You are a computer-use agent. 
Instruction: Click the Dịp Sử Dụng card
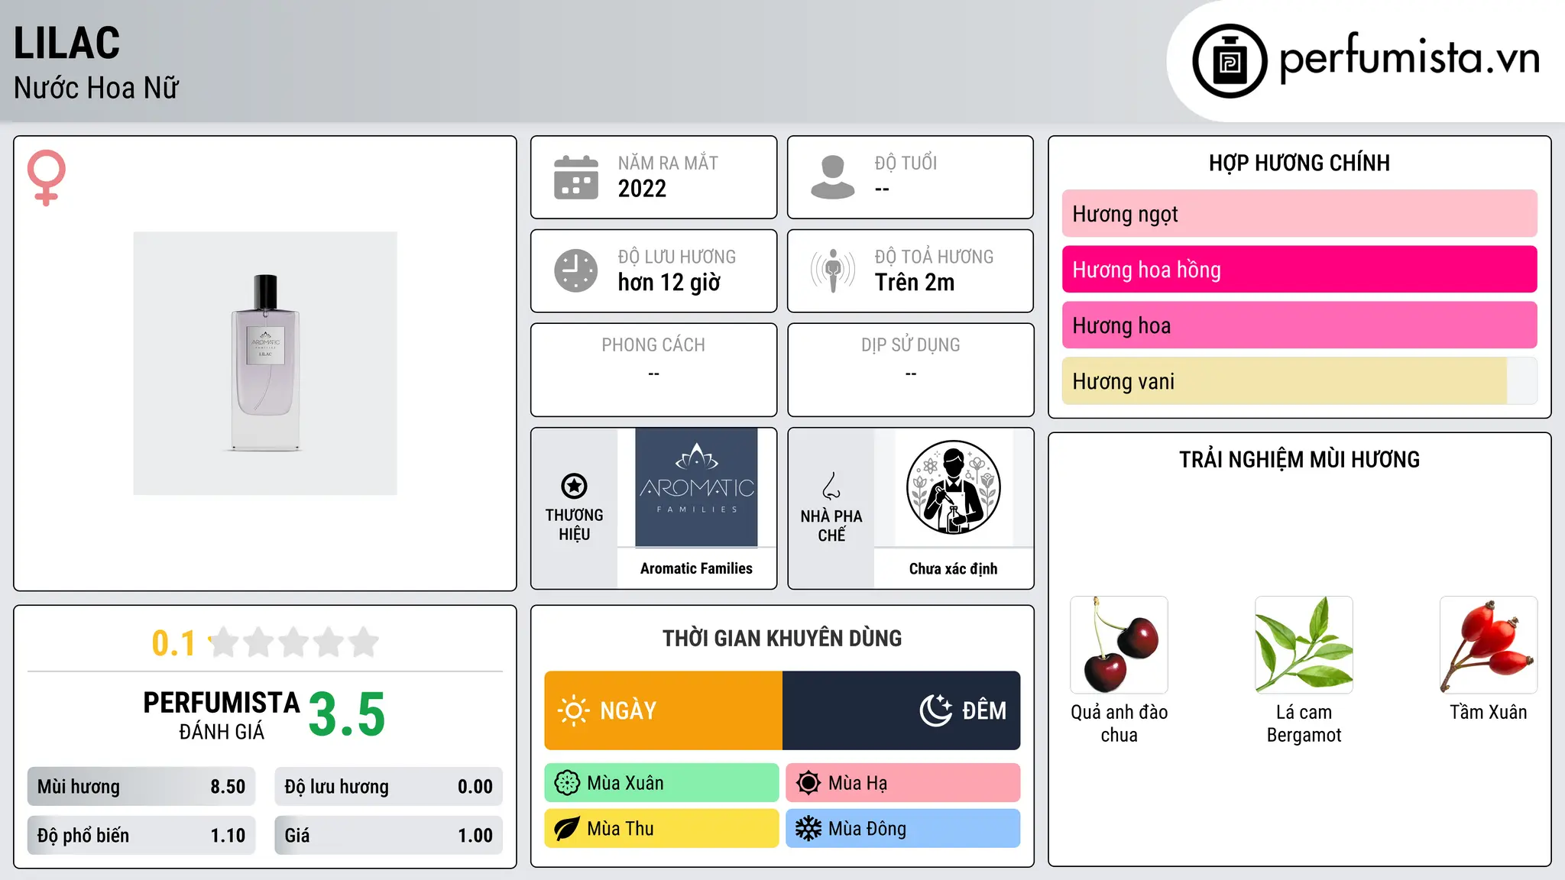[911, 370]
